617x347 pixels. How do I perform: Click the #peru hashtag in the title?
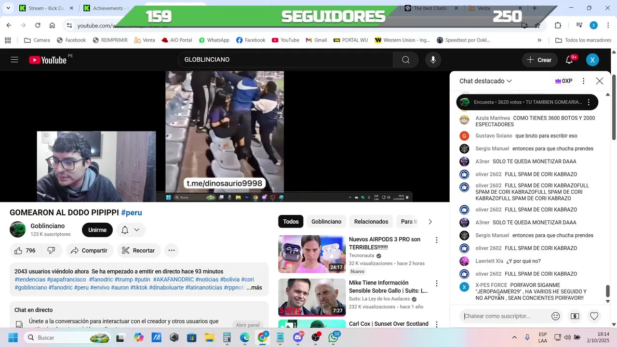coord(132,213)
